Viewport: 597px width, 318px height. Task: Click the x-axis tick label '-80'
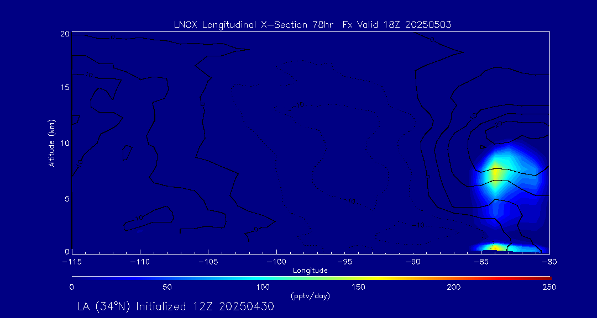point(549,262)
